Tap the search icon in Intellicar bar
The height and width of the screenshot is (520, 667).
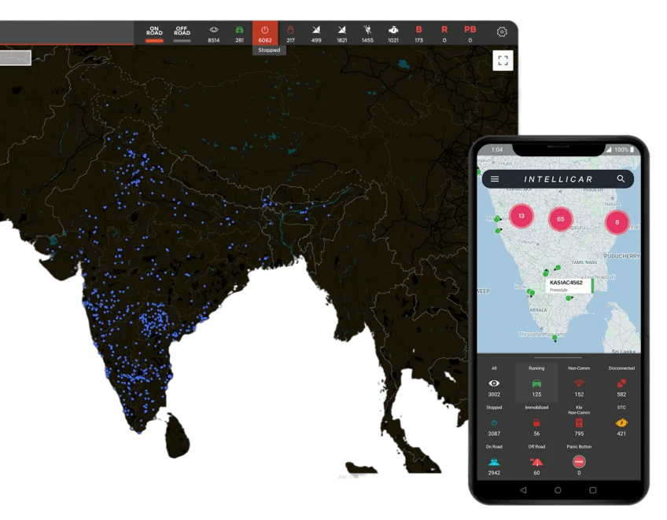point(621,179)
